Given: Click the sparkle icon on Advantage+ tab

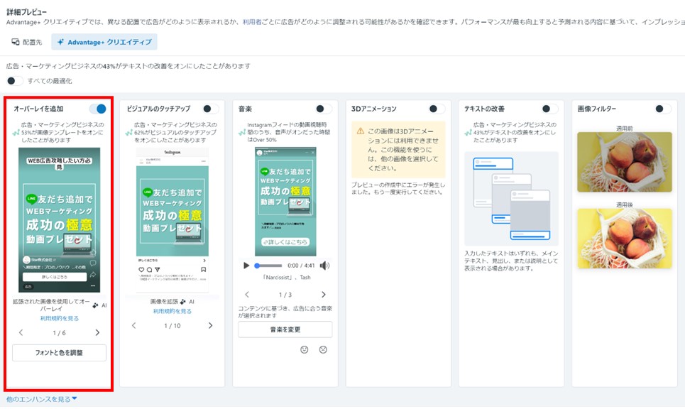Looking at the screenshot, I should pyautogui.click(x=60, y=42).
